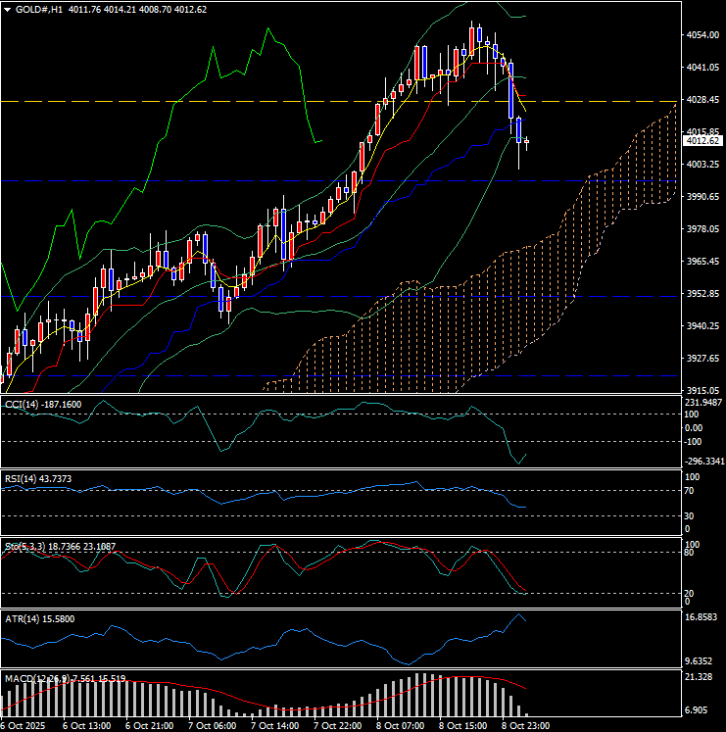726x732 pixels.
Task: Click the 8 Oct 07:00 time marker
Action: coord(400,725)
